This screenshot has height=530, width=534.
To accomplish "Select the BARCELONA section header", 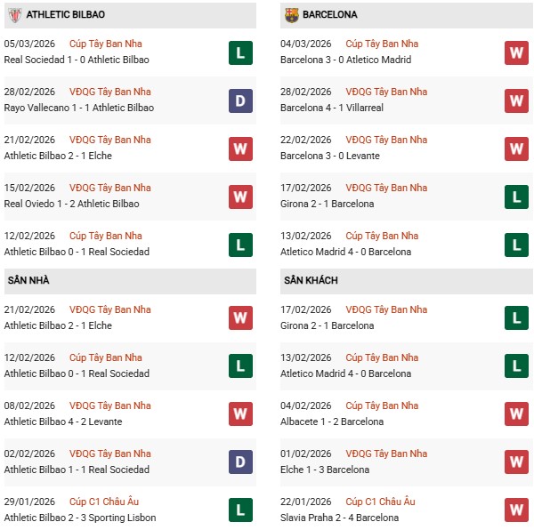I will 329,15.
